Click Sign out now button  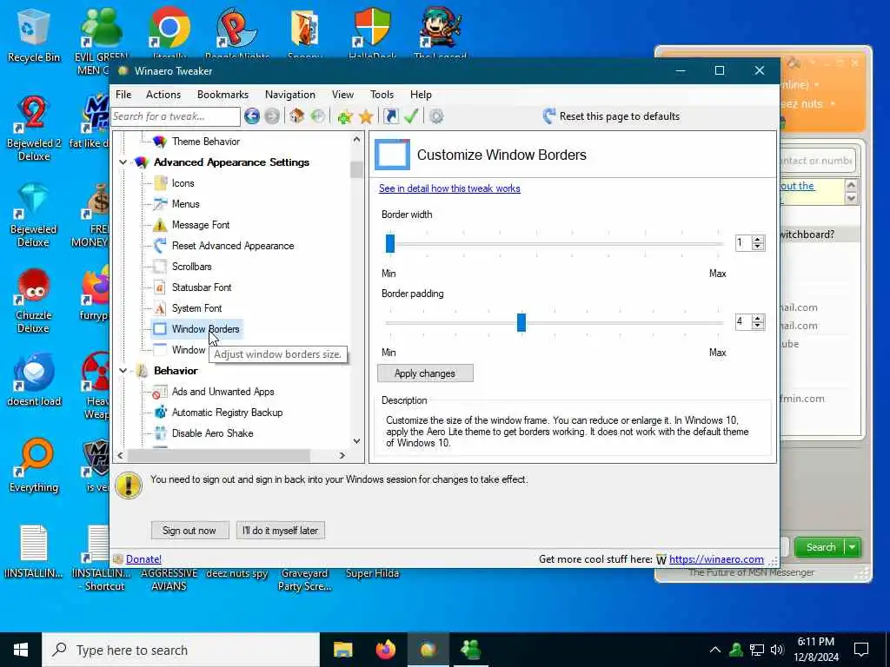pos(189,531)
